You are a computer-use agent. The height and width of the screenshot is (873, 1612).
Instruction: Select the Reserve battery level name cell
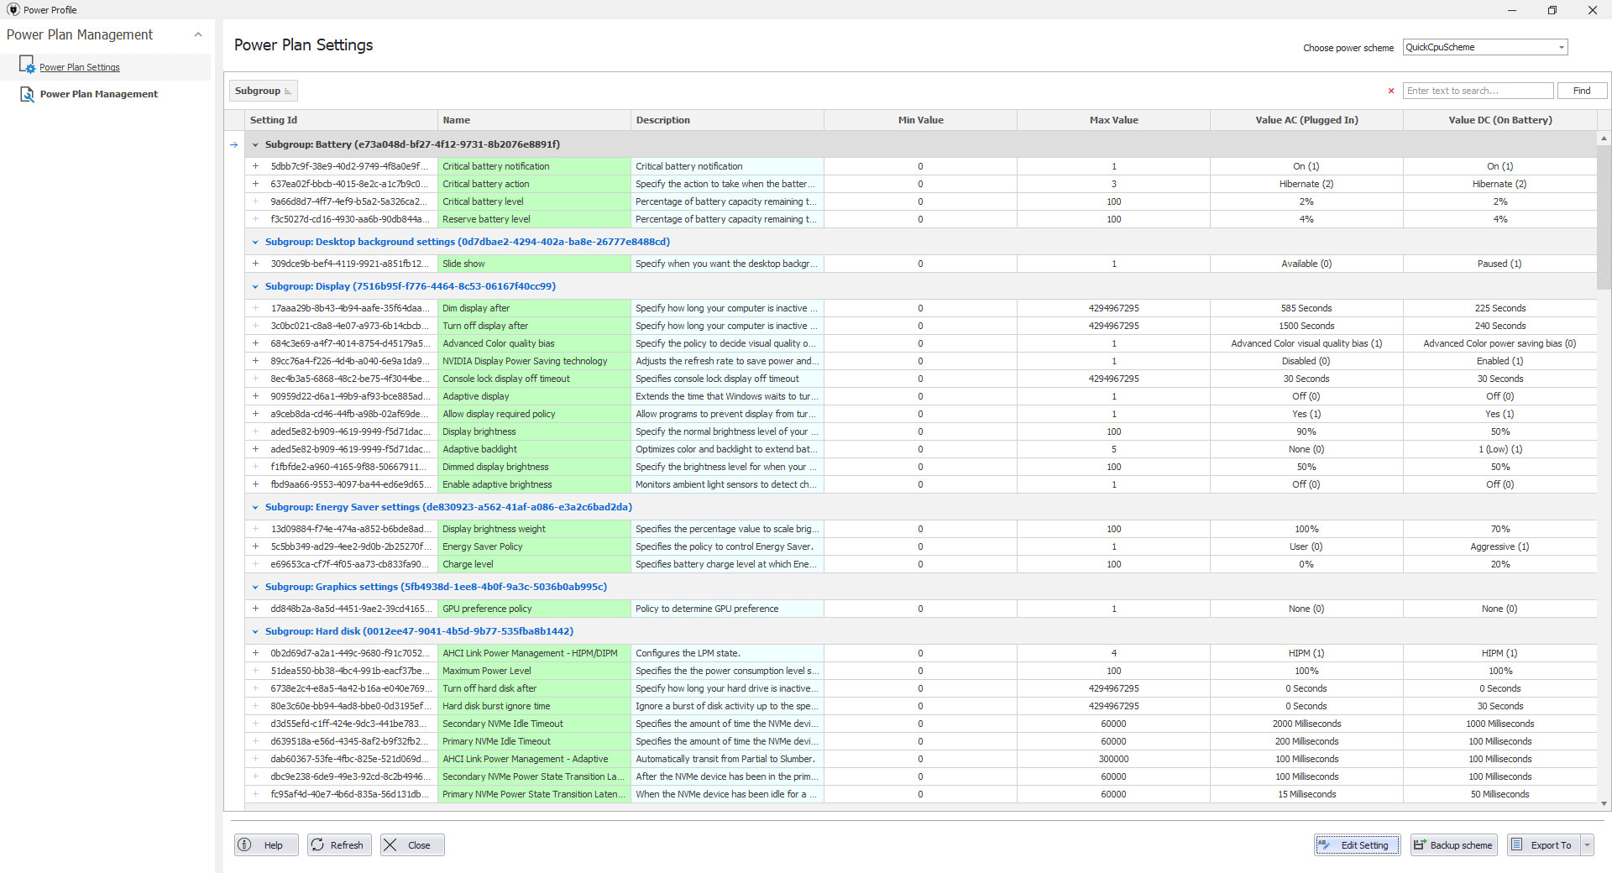tap(534, 219)
